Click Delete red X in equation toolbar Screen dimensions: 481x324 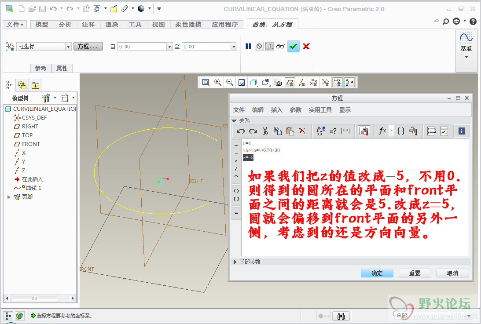point(302,131)
